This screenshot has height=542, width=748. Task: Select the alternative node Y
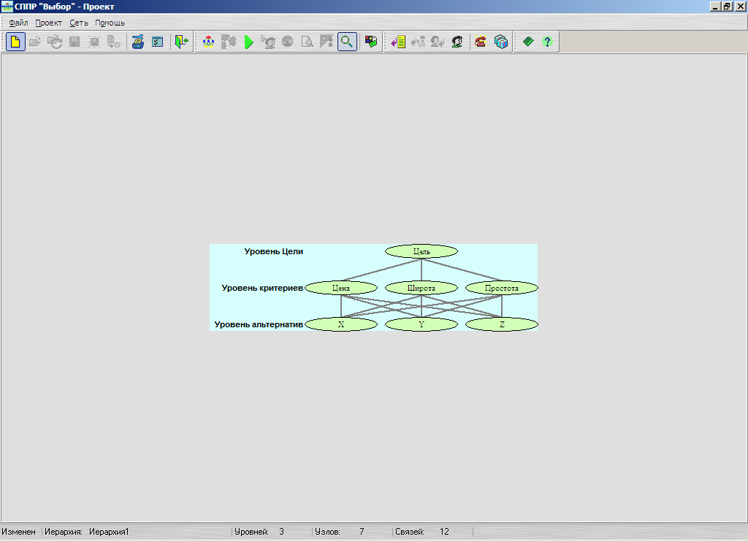point(421,324)
